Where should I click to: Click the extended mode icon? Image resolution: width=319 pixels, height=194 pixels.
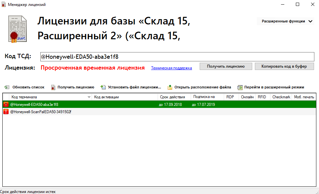click(x=240, y=87)
